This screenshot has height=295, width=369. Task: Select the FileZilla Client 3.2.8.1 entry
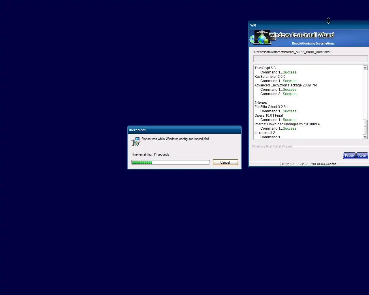tap(271, 107)
